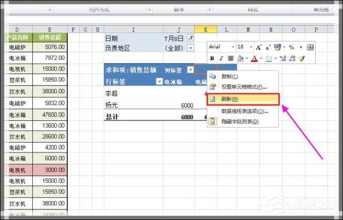Choose 复制(C) from context menu

(x=242, y=76)
